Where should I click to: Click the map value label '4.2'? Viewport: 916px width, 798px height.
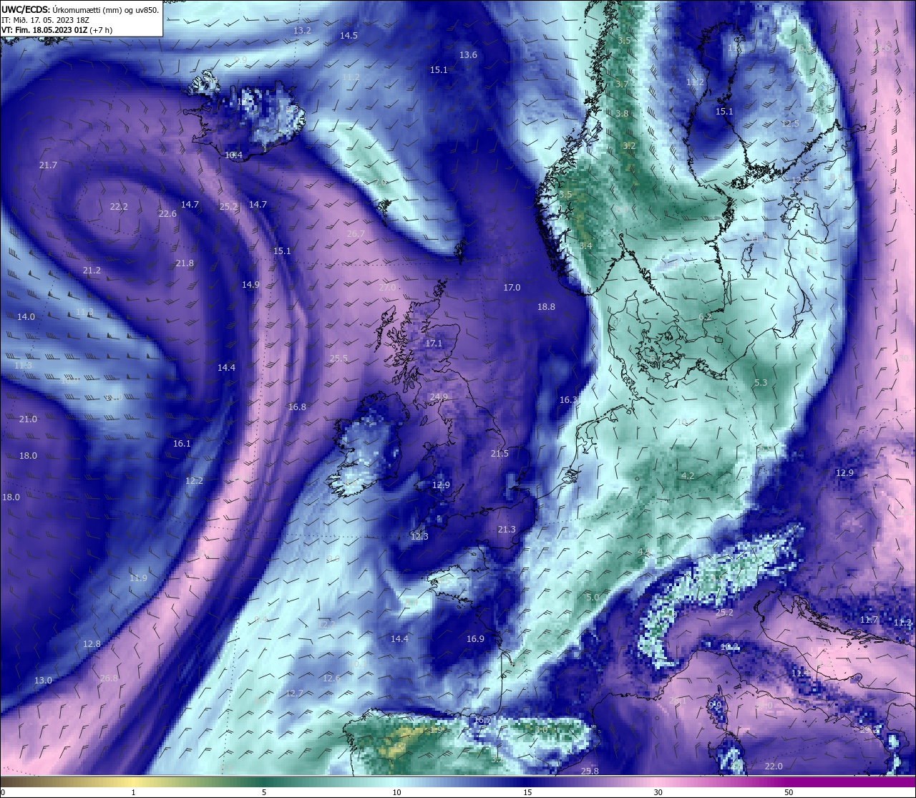tap(688, 476)
